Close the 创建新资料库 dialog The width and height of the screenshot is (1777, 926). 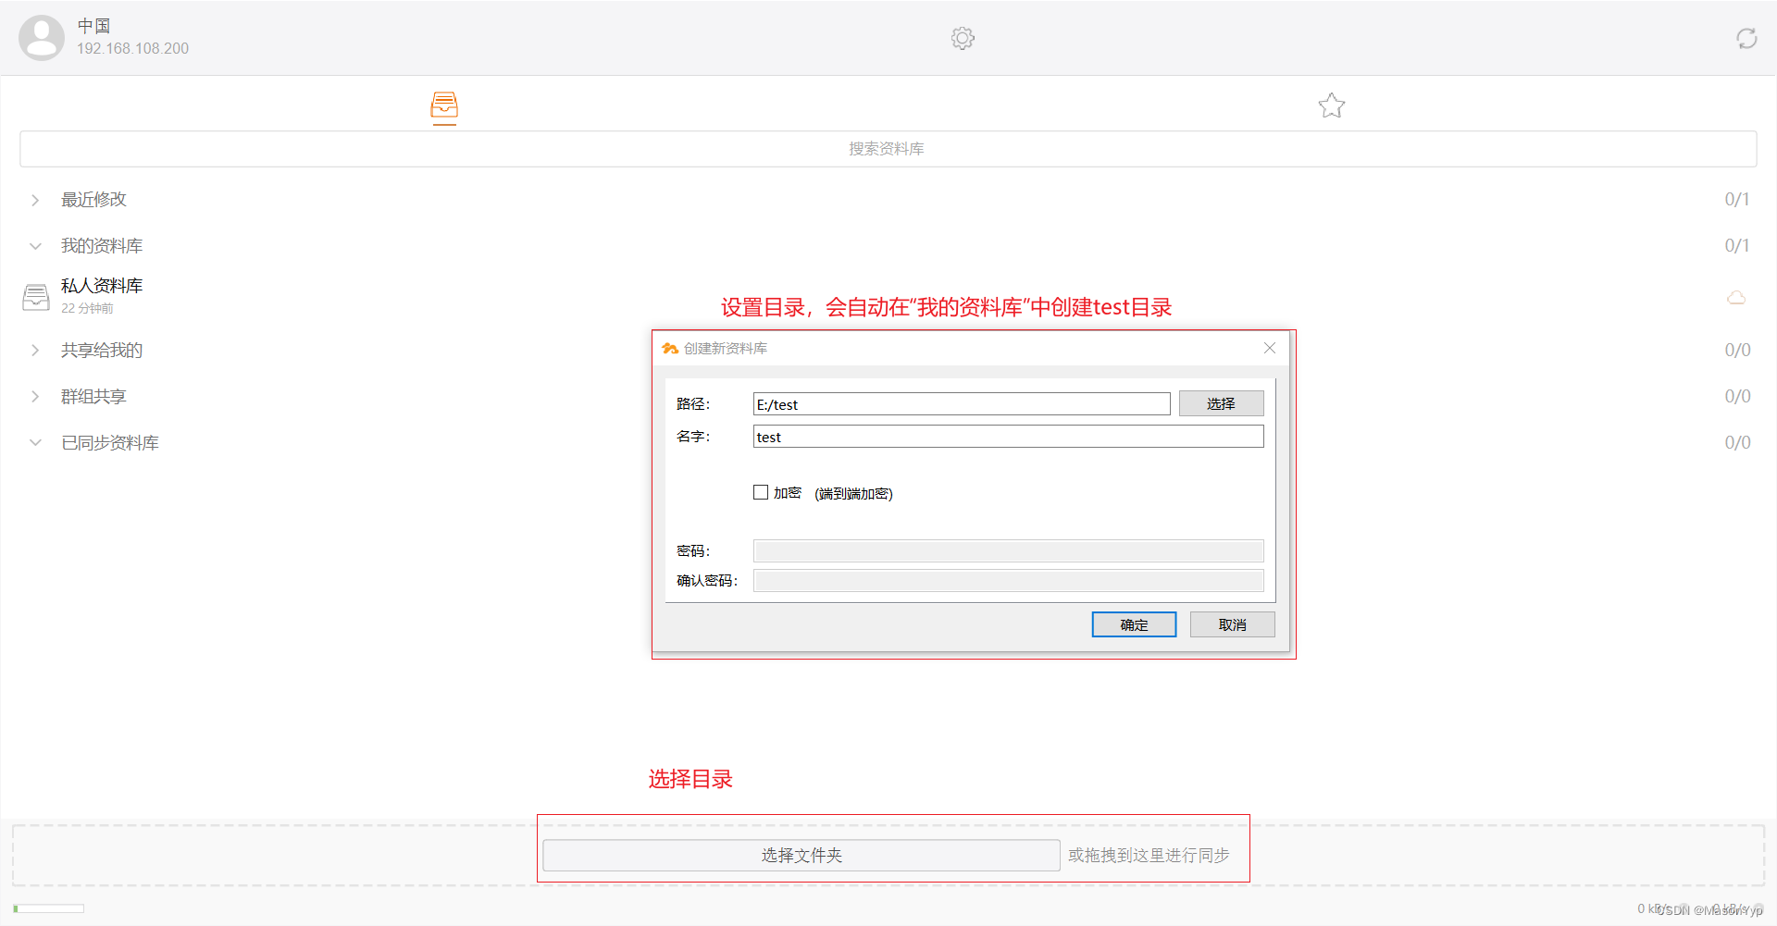pyautogui.click(x=1270, y=348)
